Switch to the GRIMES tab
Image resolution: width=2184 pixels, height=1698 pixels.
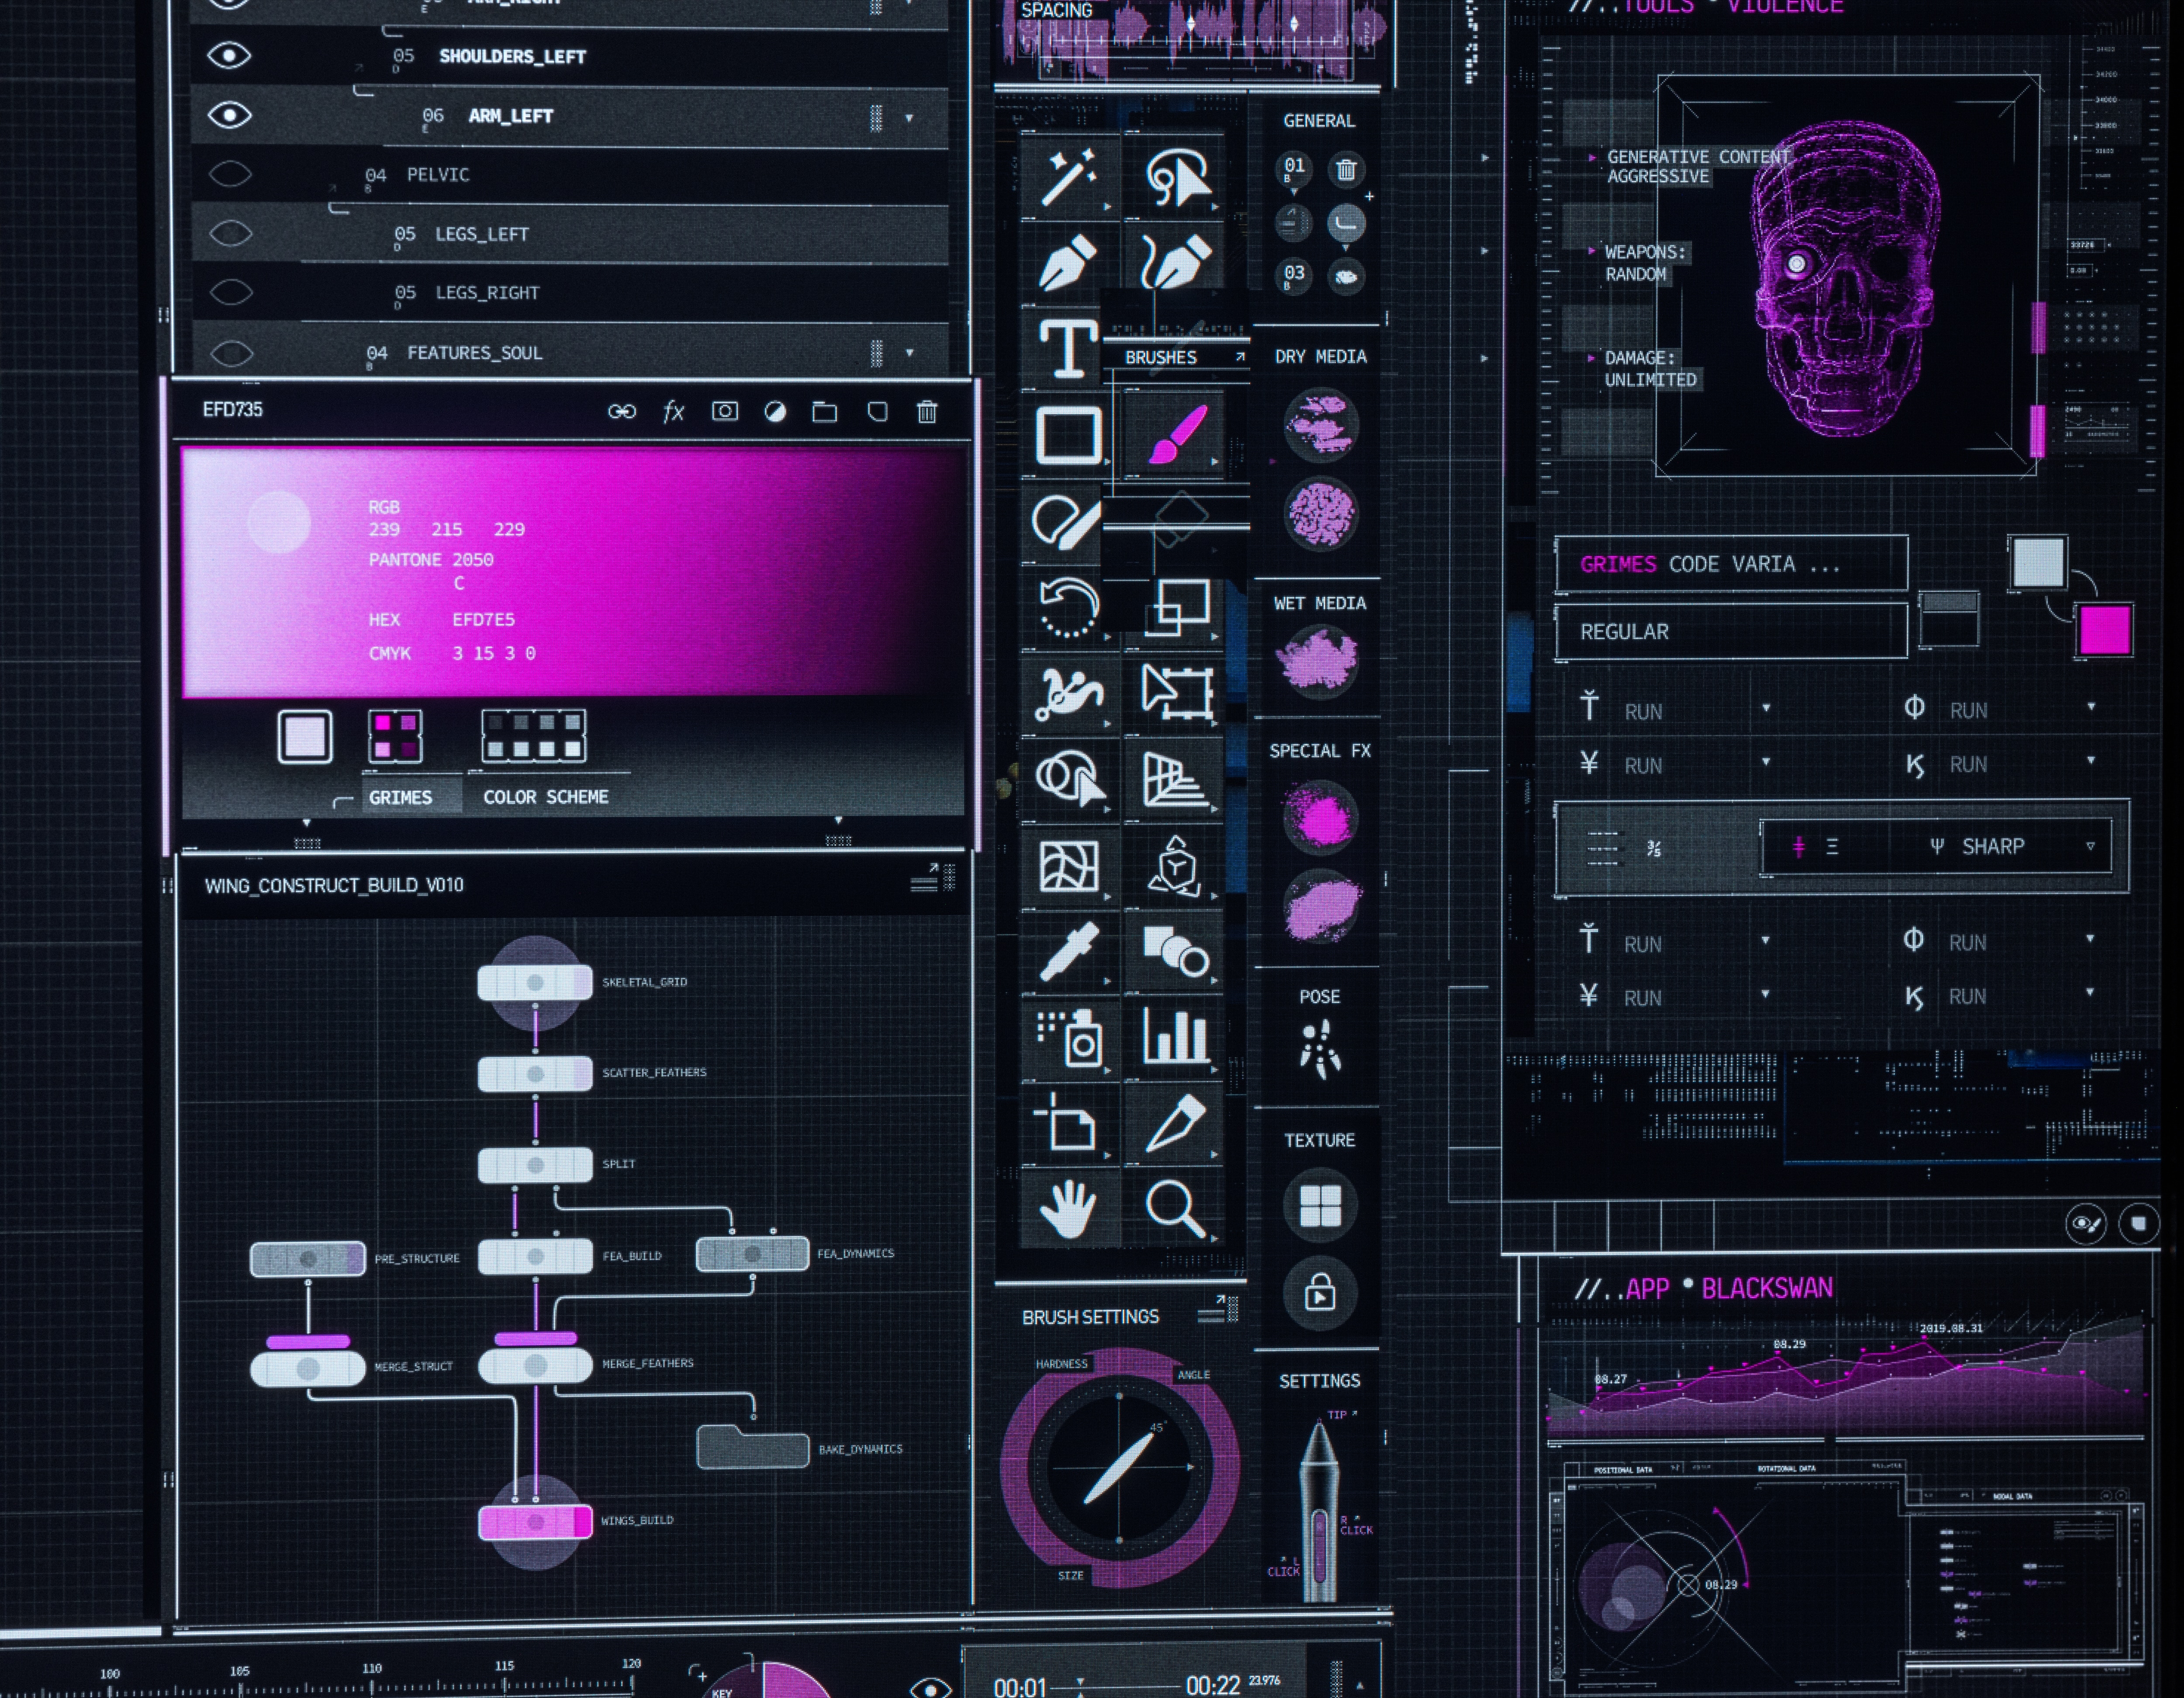tap(400, 797)
